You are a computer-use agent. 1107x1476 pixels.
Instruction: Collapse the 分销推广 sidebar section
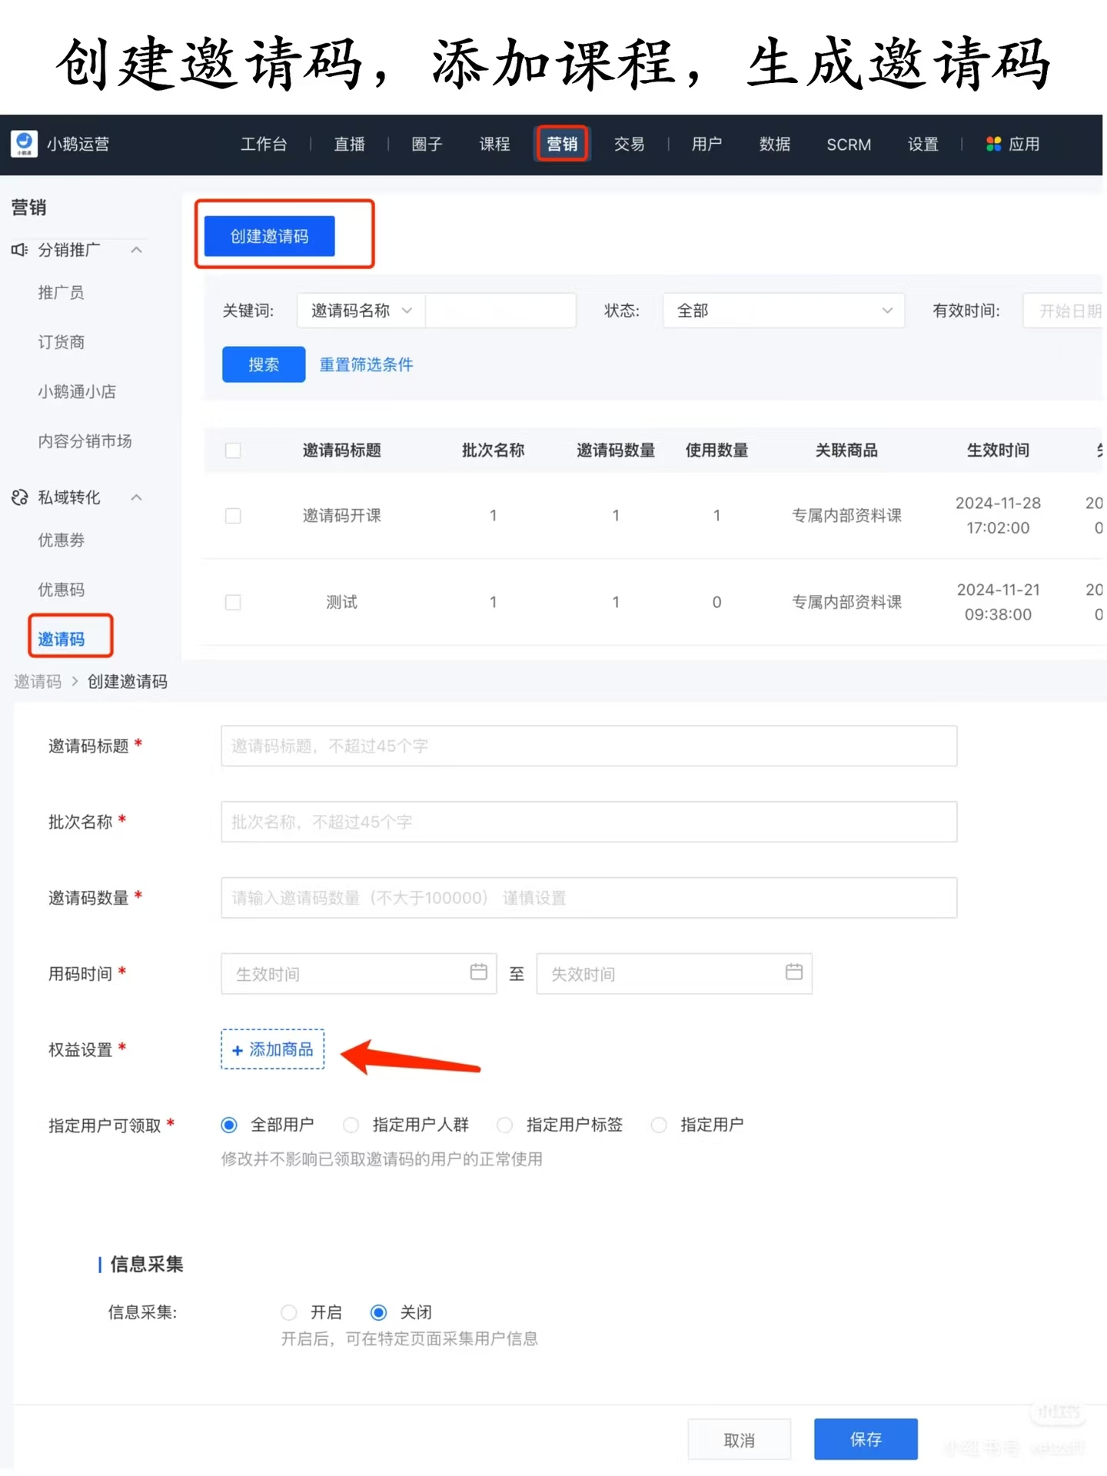click(x=137, y=250)
